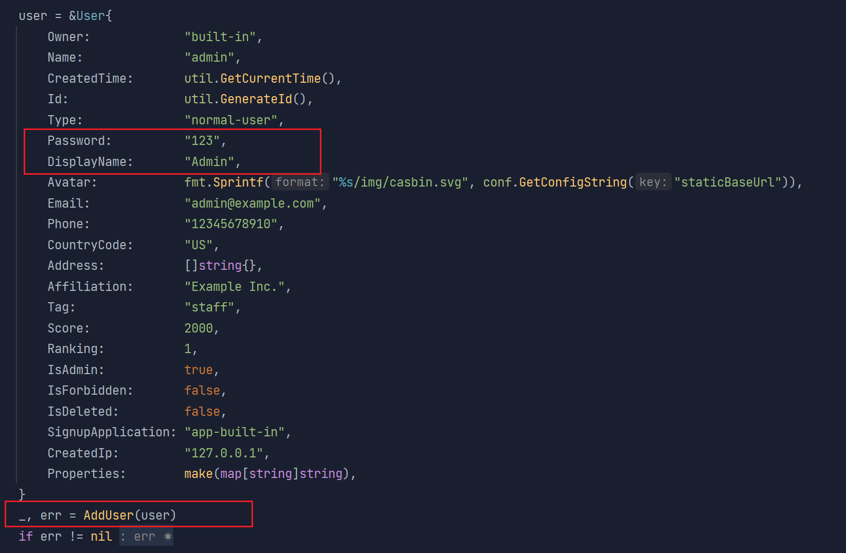
Task: Click the GenerateId method name
Action: (256, 99)
